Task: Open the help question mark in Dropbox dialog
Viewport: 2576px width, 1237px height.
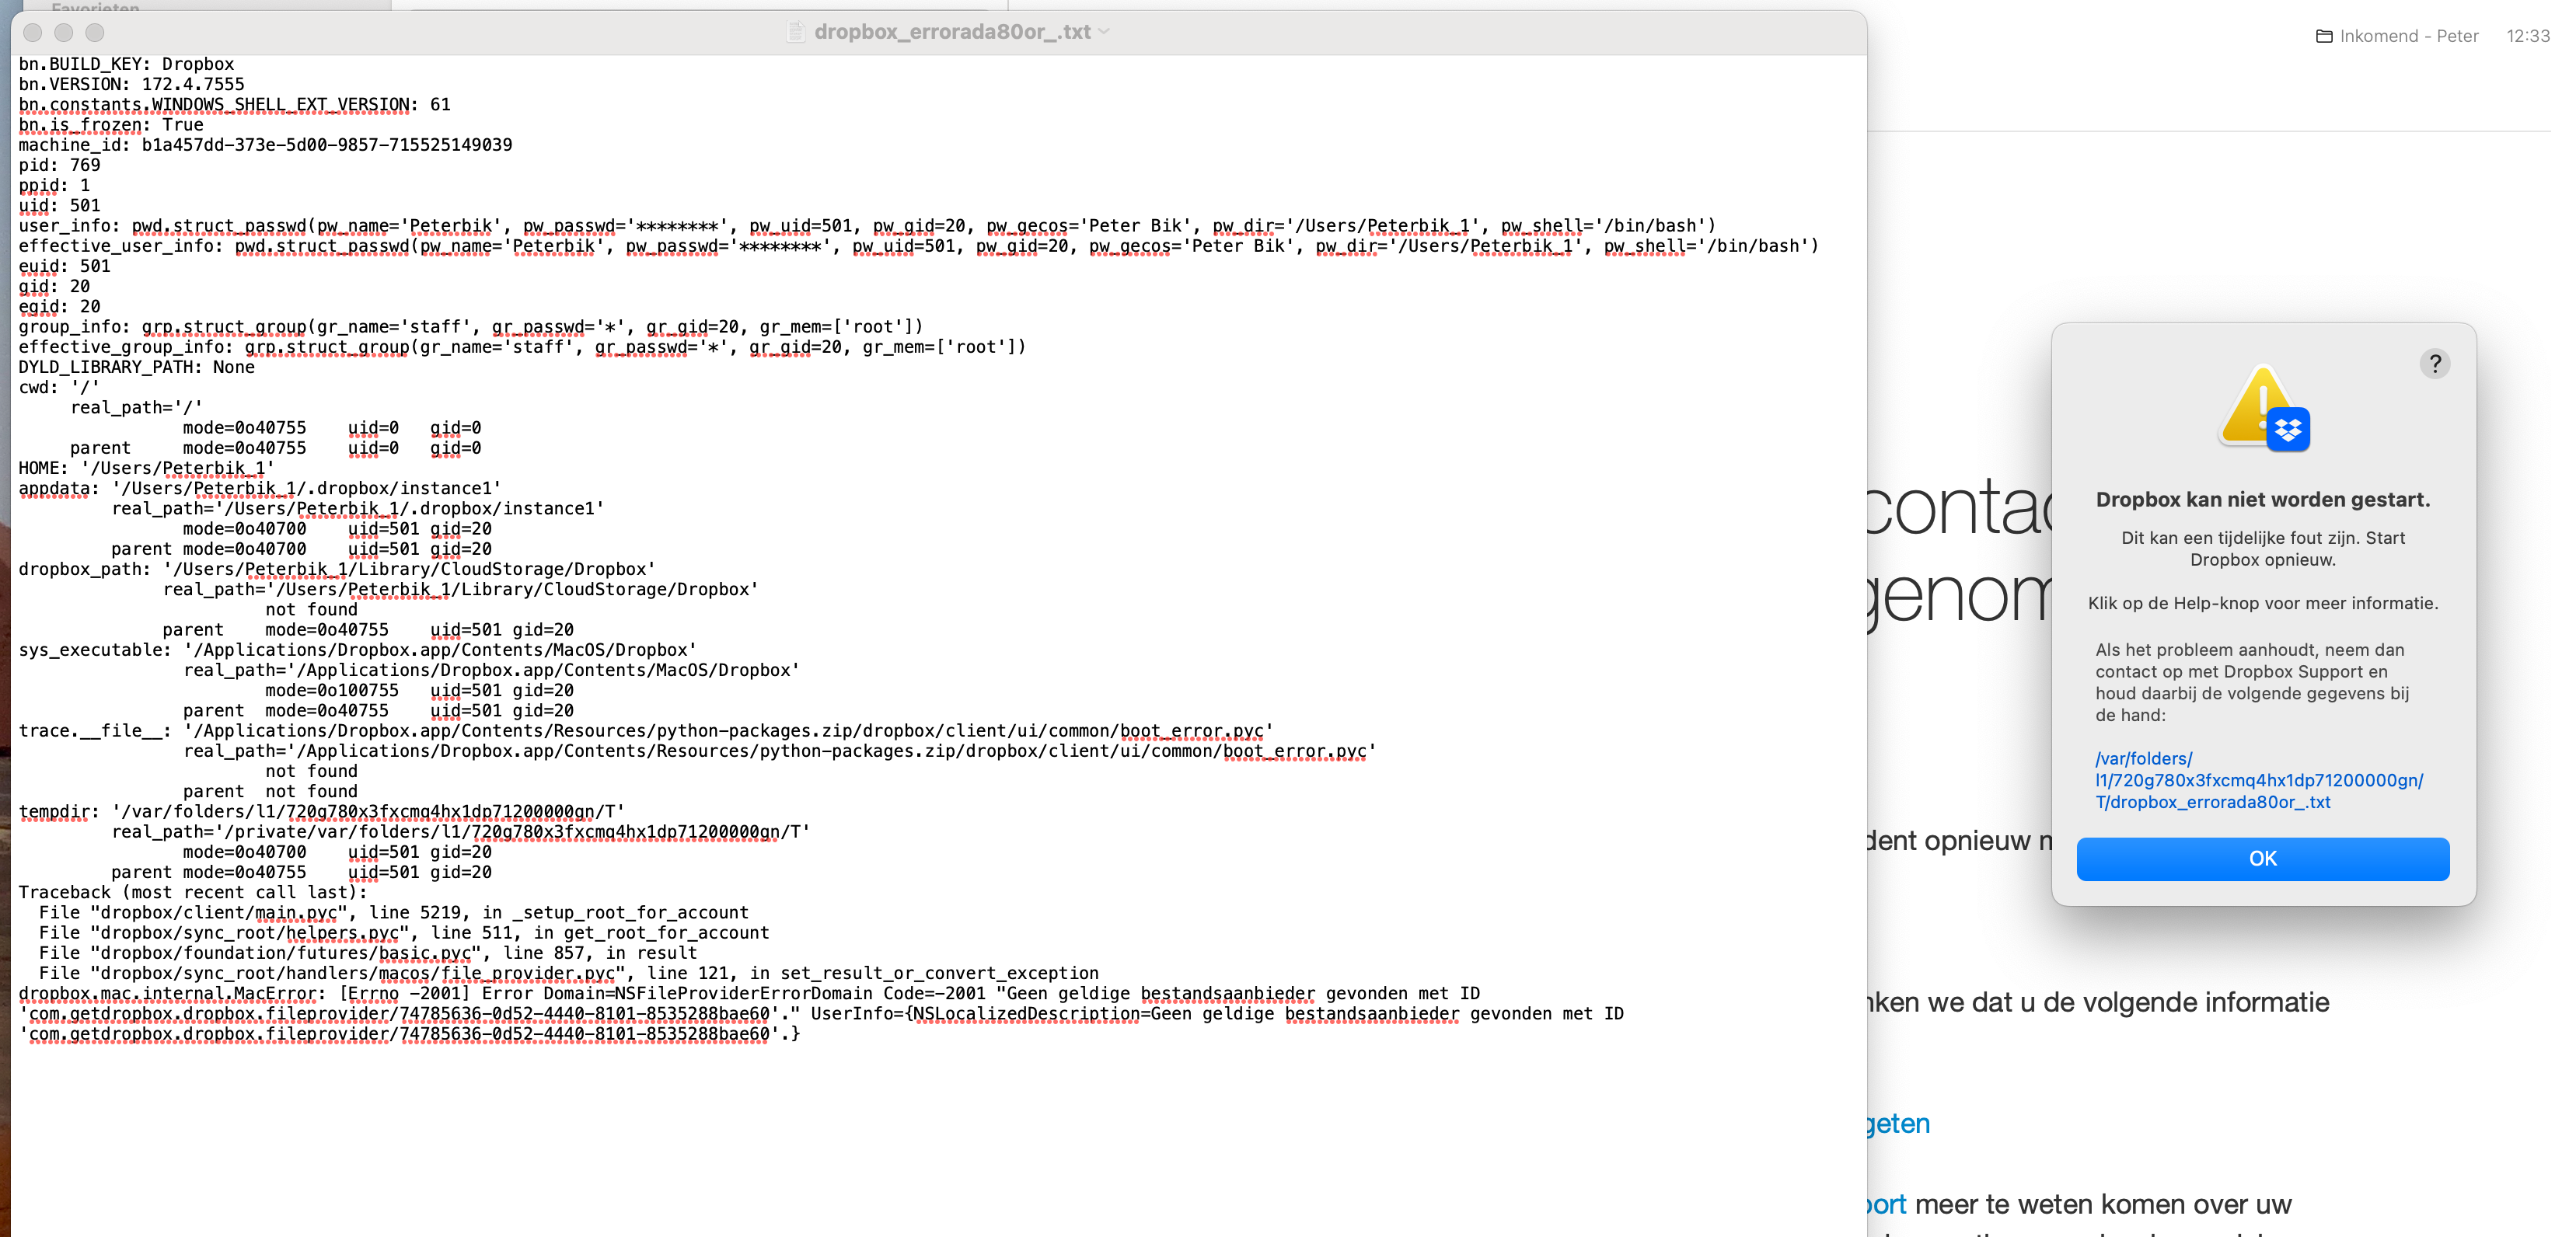Action: [x=2435, y=364]
